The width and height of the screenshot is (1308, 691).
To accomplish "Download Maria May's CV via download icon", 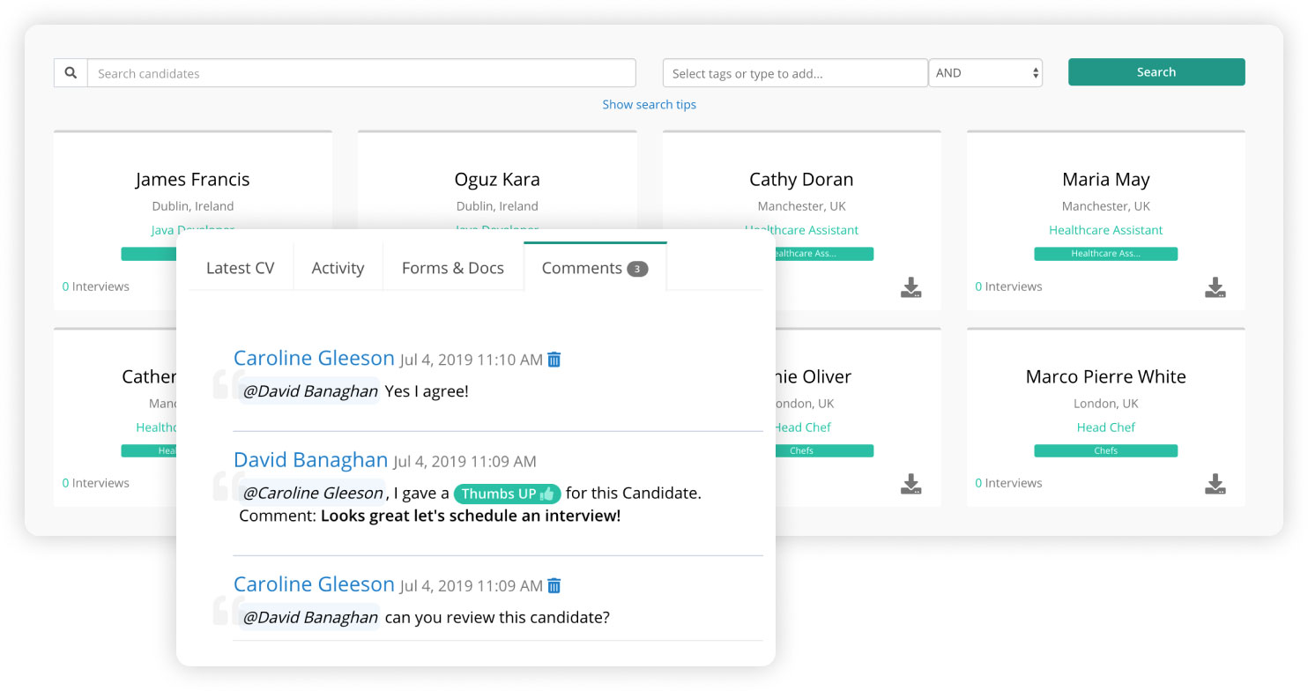I will pos(1215,287).
